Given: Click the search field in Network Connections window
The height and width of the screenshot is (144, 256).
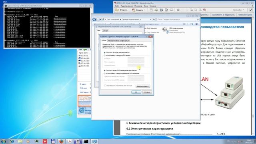Looking at the screenshot, I should click(178, 20).
